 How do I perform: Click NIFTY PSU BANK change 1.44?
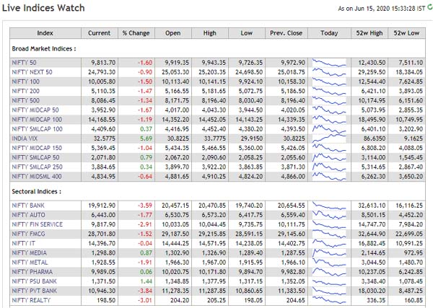pyautogui.click(x=146, y=281)
